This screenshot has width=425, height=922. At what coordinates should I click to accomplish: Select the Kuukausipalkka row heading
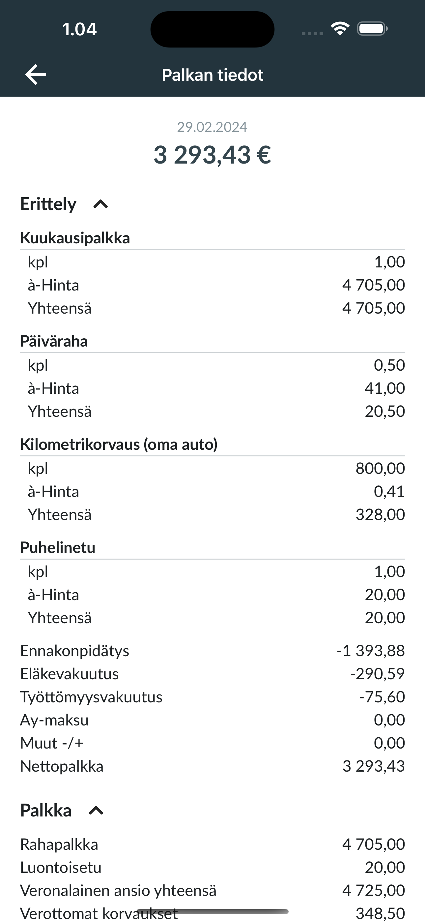(x=75, y=238)
